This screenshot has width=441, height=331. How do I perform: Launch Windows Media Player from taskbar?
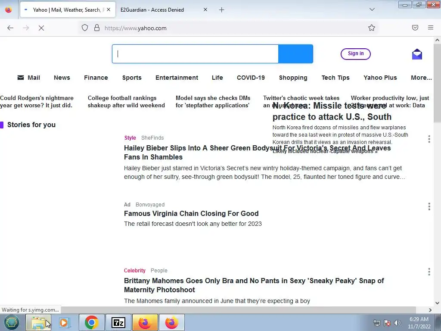point(64,322)
